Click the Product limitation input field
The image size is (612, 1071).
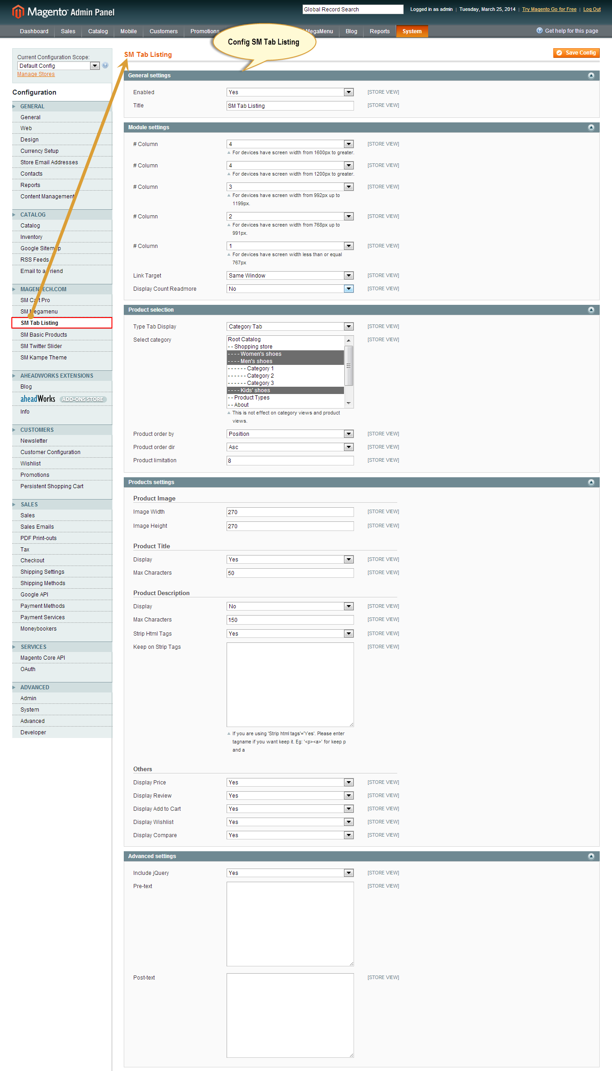pos(290,461)
